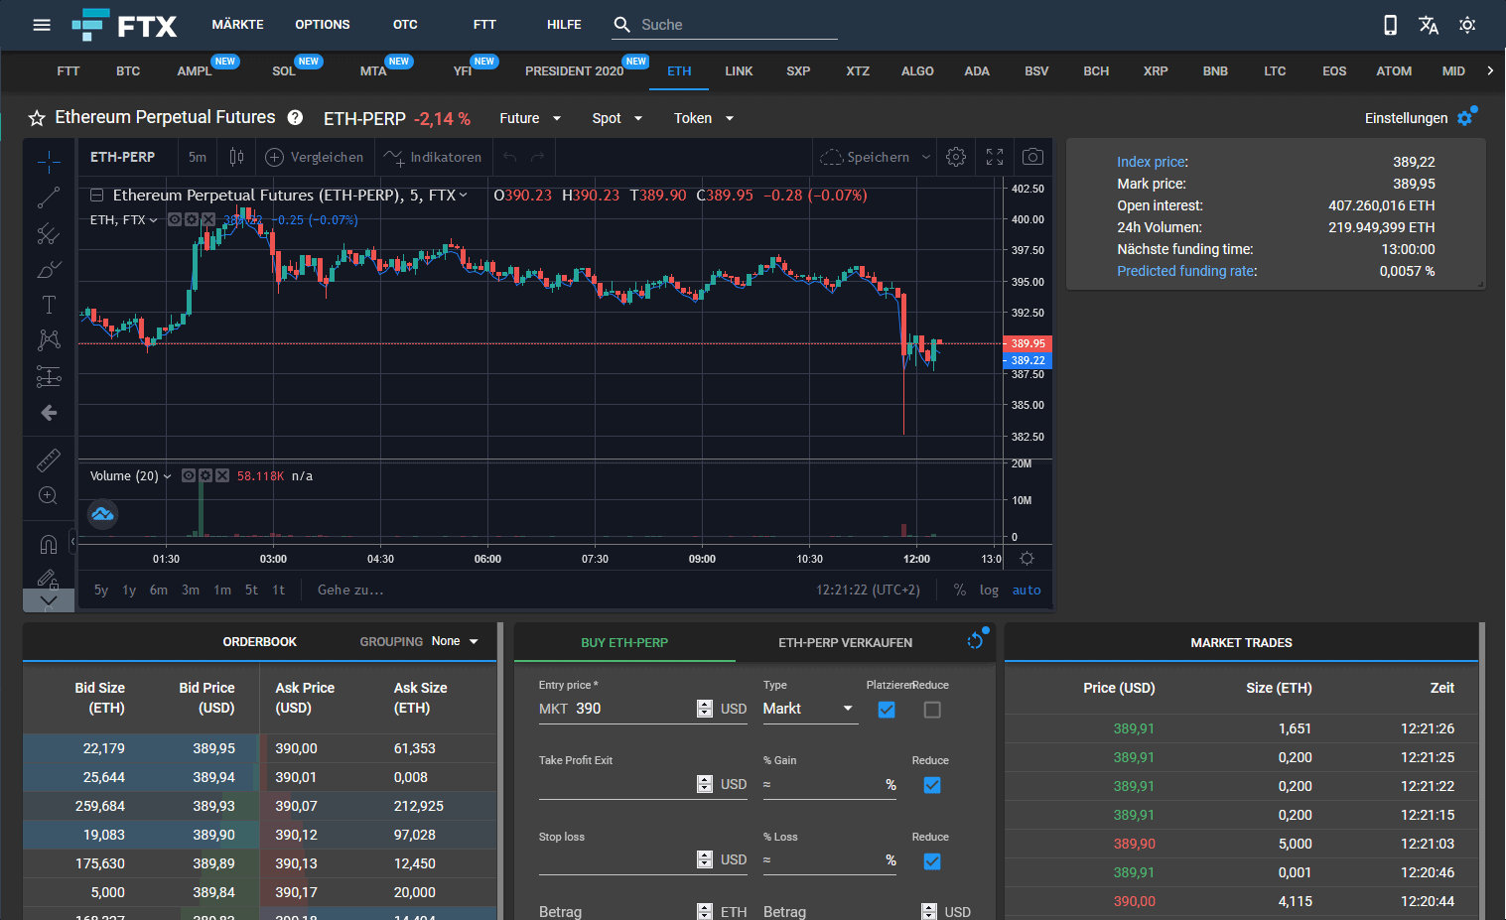The height and width of the screenshot is (920, 1506).
Task: Select the pitchfork drawing tool
Action: (x=49, y=233)
